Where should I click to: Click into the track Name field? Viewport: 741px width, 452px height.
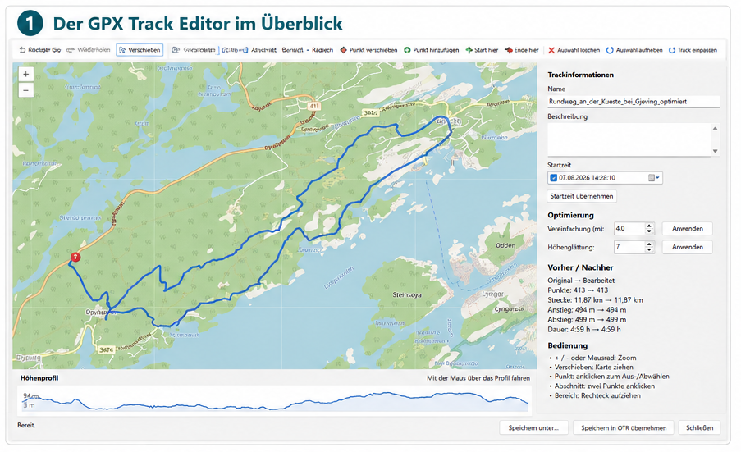(x=634, y=102)
